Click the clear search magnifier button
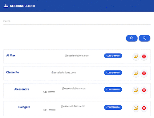Screen dimensions: 154x118 (x=144, y=38)
